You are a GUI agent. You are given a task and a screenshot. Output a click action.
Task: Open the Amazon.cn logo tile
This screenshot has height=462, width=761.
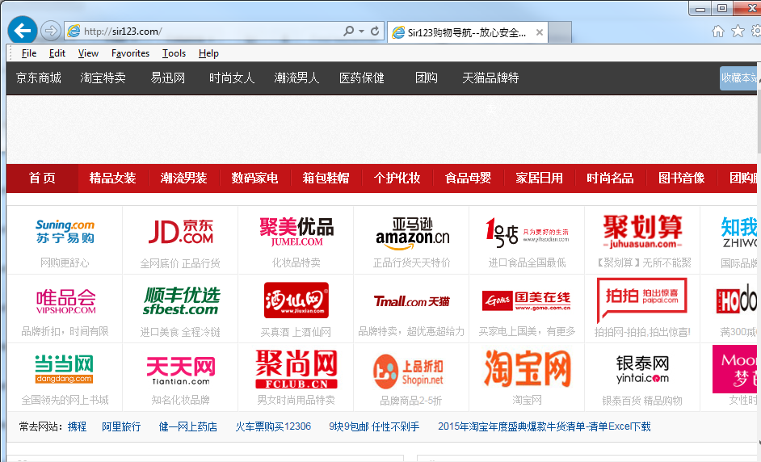[412, 232]
